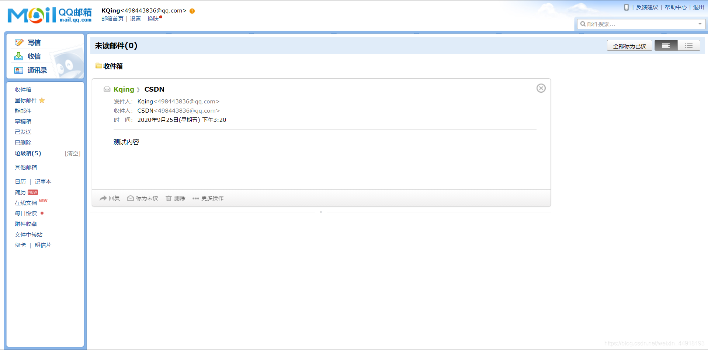Focus the 邮件搜索 search field
708x350 pixels.
click(x=641, y=24)
